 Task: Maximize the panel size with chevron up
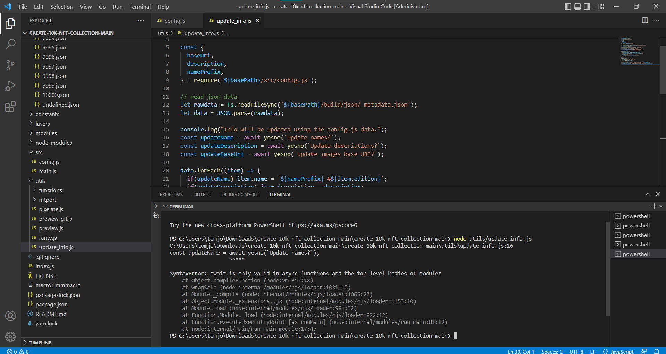click(648, 194)
